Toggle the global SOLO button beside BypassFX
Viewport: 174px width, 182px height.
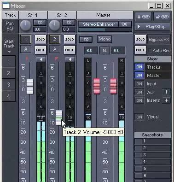140,39
